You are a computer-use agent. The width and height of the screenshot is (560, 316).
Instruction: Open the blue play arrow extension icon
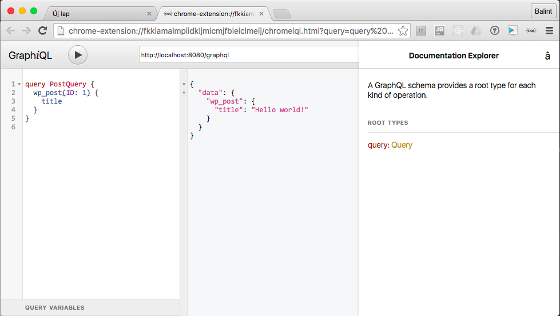click(513, 31)
